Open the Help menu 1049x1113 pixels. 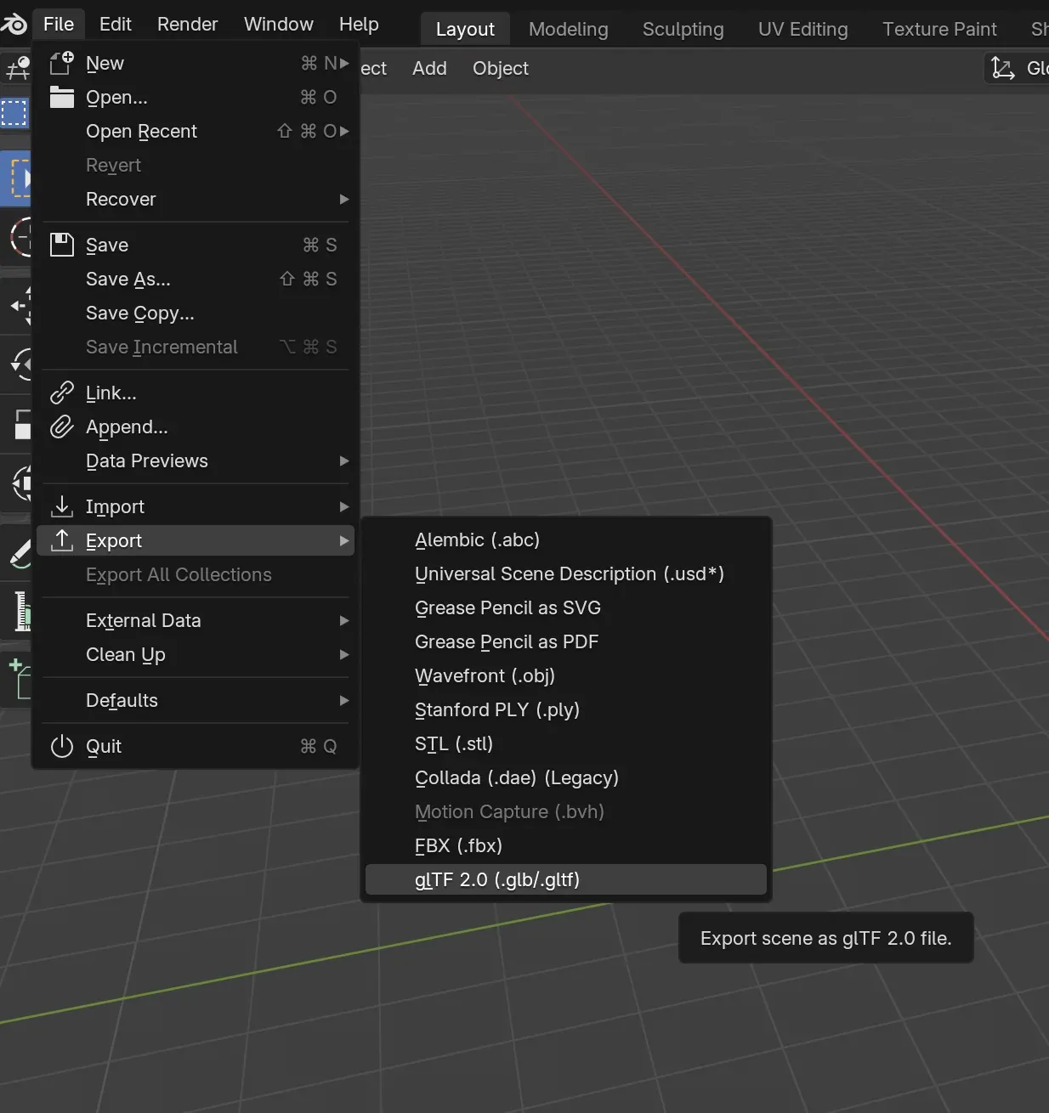click(359, 24)
